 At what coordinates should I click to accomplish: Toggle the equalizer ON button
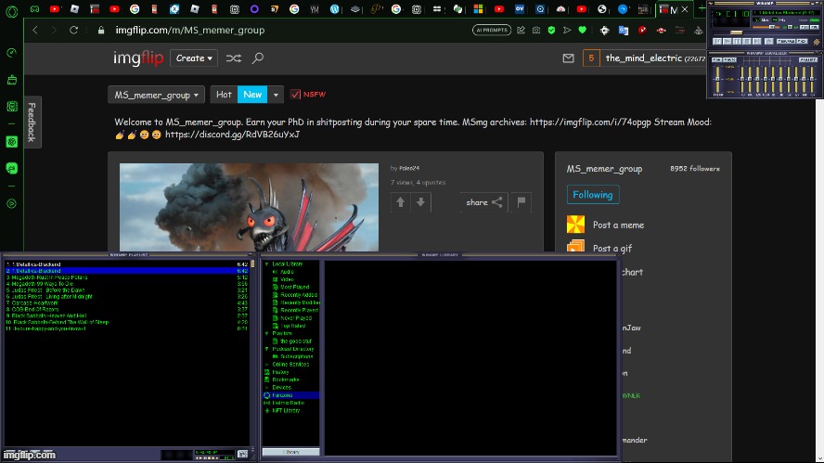[x=716, y=60]
